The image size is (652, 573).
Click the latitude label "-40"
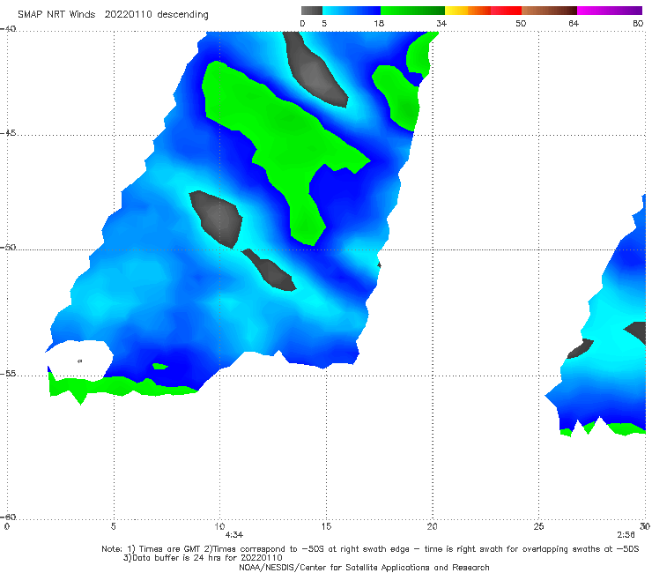8,29
